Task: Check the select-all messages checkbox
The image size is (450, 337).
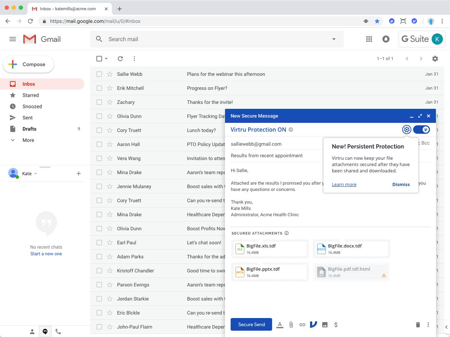Action: click(x=99, y=59)
